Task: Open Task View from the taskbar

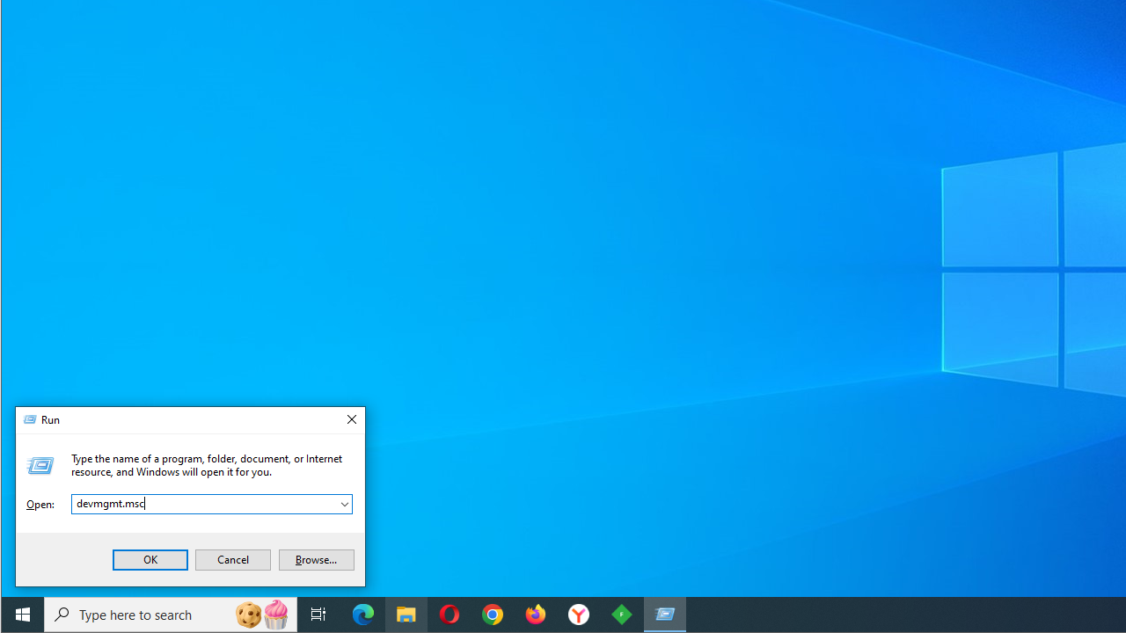Action: pos(318,614)
